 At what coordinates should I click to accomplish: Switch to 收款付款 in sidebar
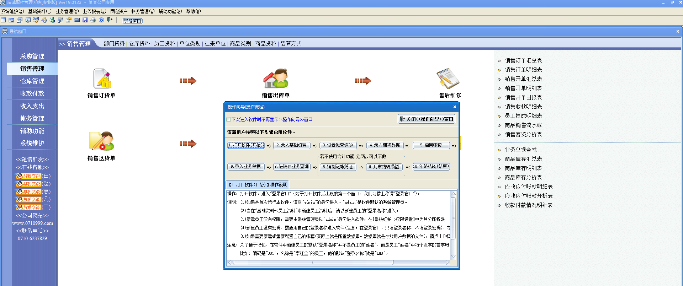(32, 93)
